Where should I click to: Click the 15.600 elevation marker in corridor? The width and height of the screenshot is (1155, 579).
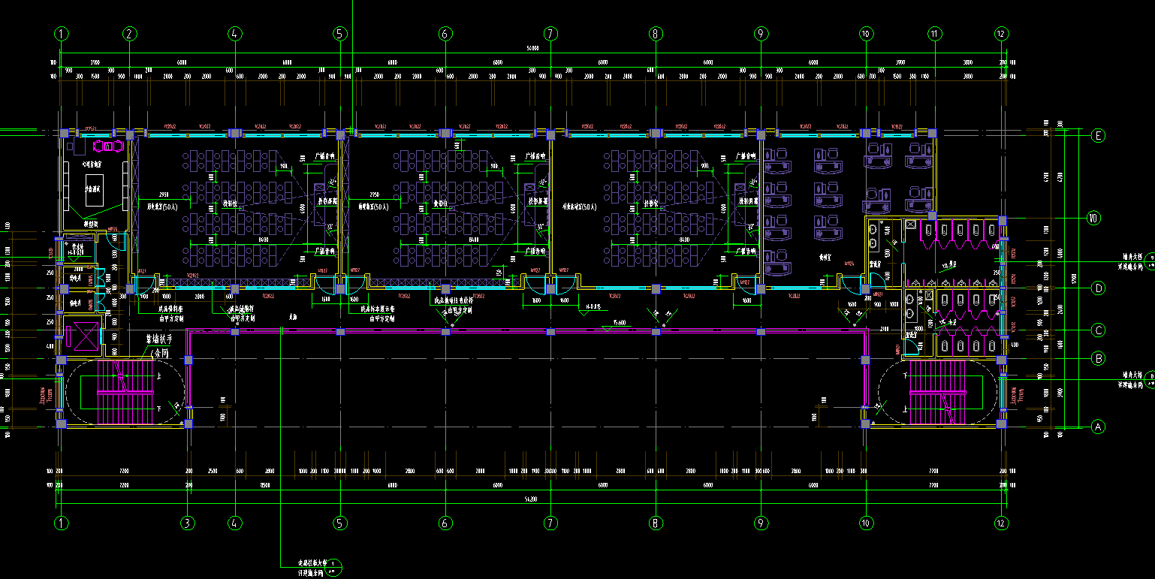pyautogui.click(x=620, y=323)
